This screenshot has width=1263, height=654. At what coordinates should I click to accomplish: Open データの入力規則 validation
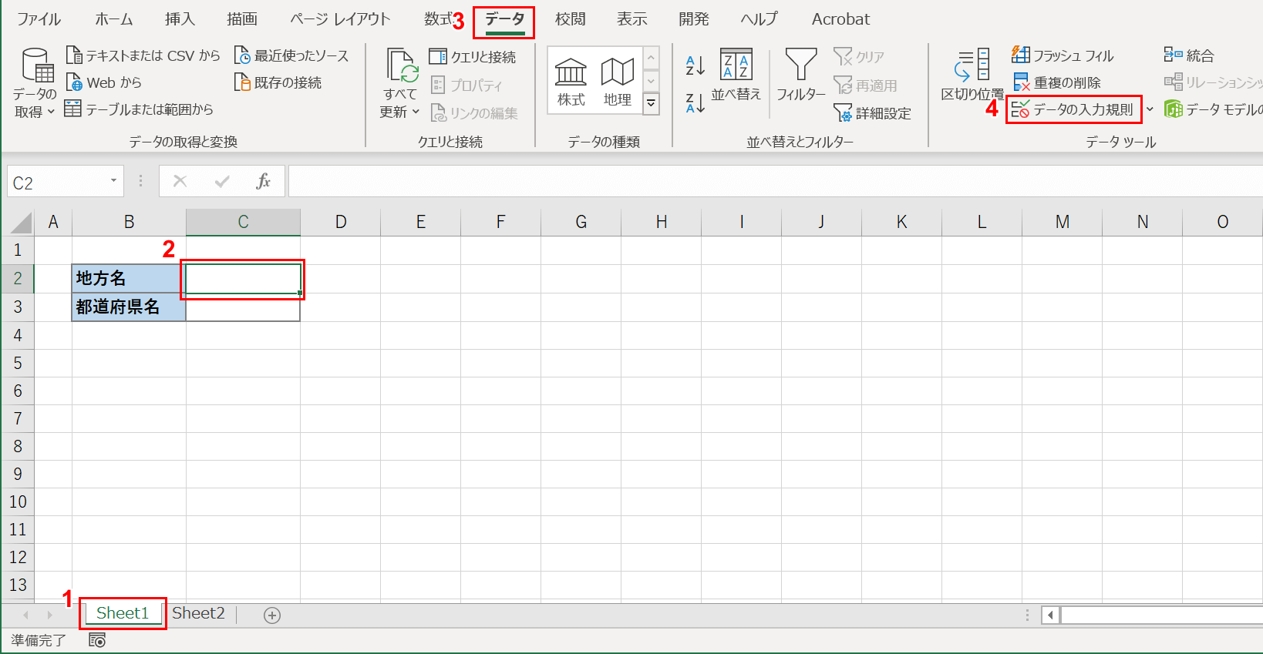pyautogui.click(x=1073, y=109)
